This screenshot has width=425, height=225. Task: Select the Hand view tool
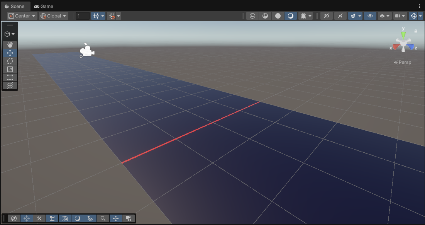tap(10, 45)
